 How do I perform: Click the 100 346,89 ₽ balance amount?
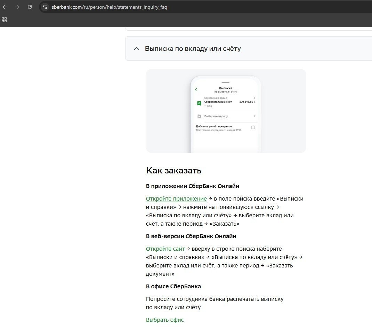tap(247, 102)
